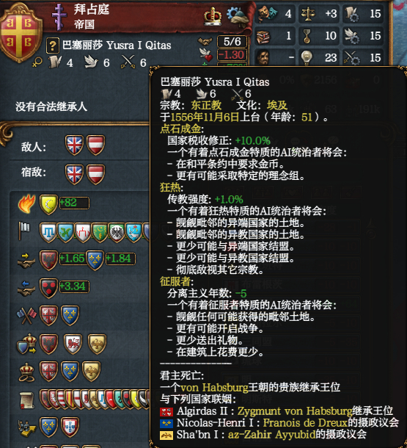
Task: Click the yellow crescent shield with +82
Action: pyautogui.click(x=48, y=204)
